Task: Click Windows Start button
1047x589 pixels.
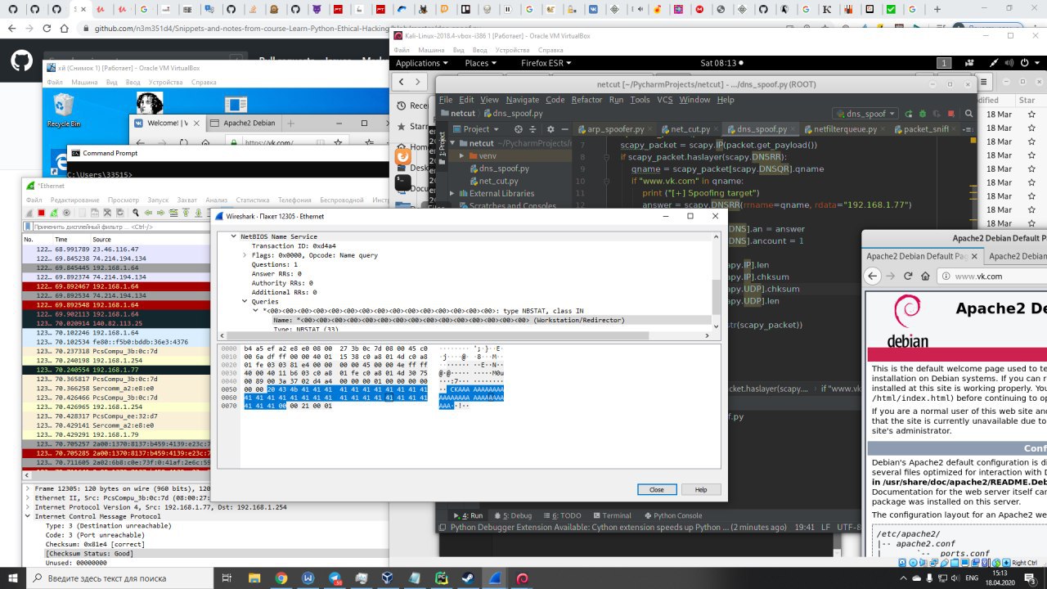Action: (13, 578)
